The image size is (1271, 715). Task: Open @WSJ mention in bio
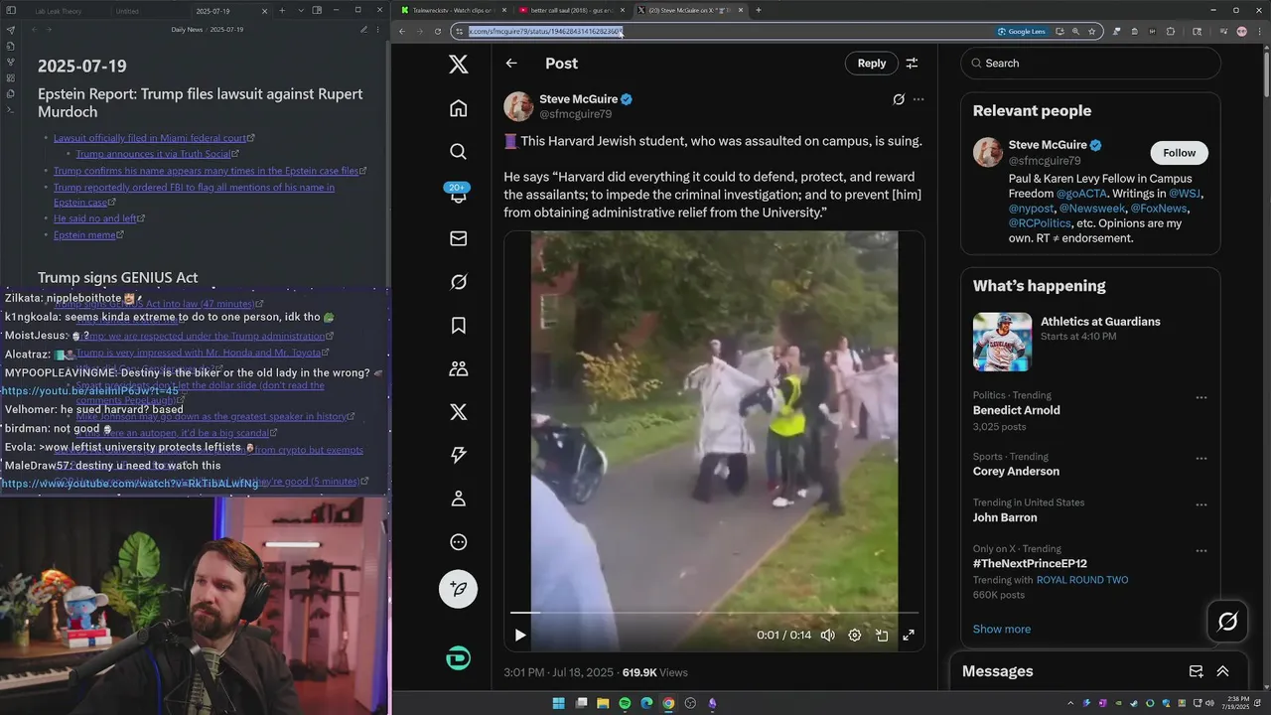click(x=1185, y=194)
